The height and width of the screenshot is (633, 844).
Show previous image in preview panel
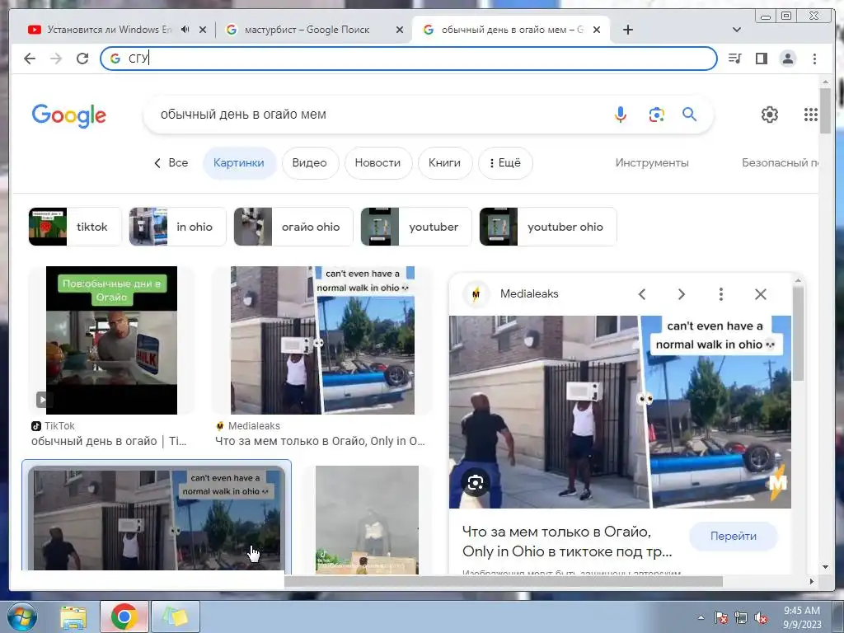click(x=641, y=294)
